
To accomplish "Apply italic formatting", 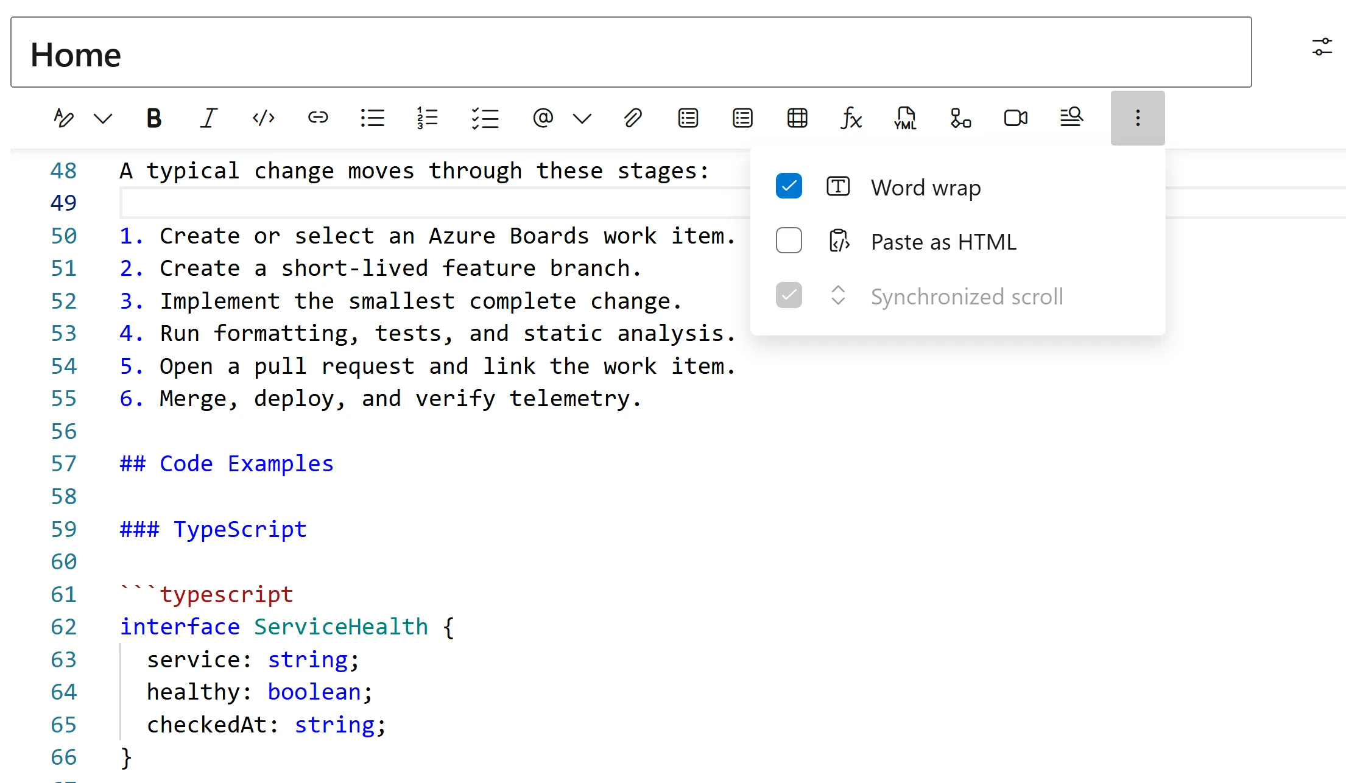I will pos(209,118).
